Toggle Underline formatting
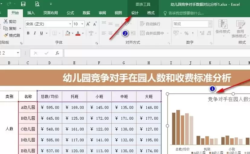The width and height of the screenshot is (250, 154). (x=41, y=33)
